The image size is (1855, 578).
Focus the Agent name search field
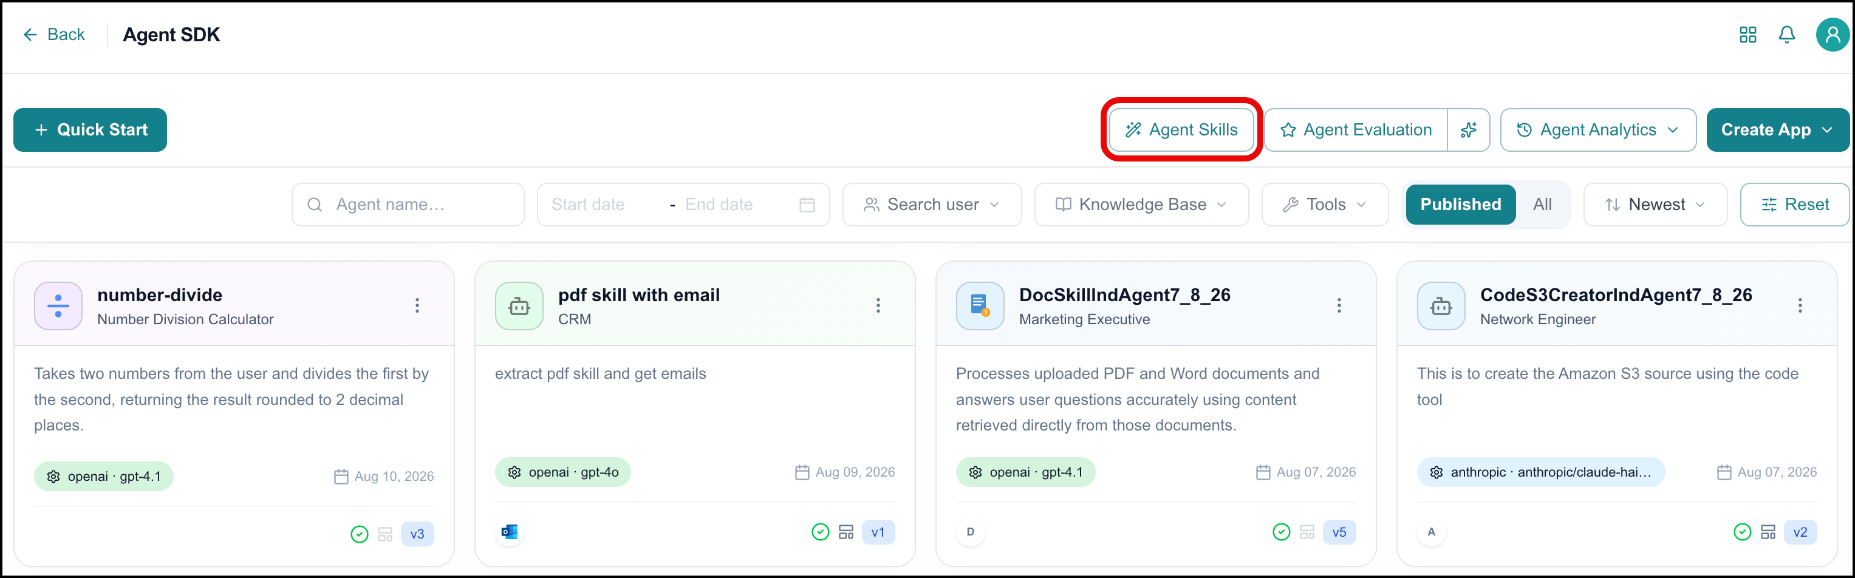tap(408, 205)
